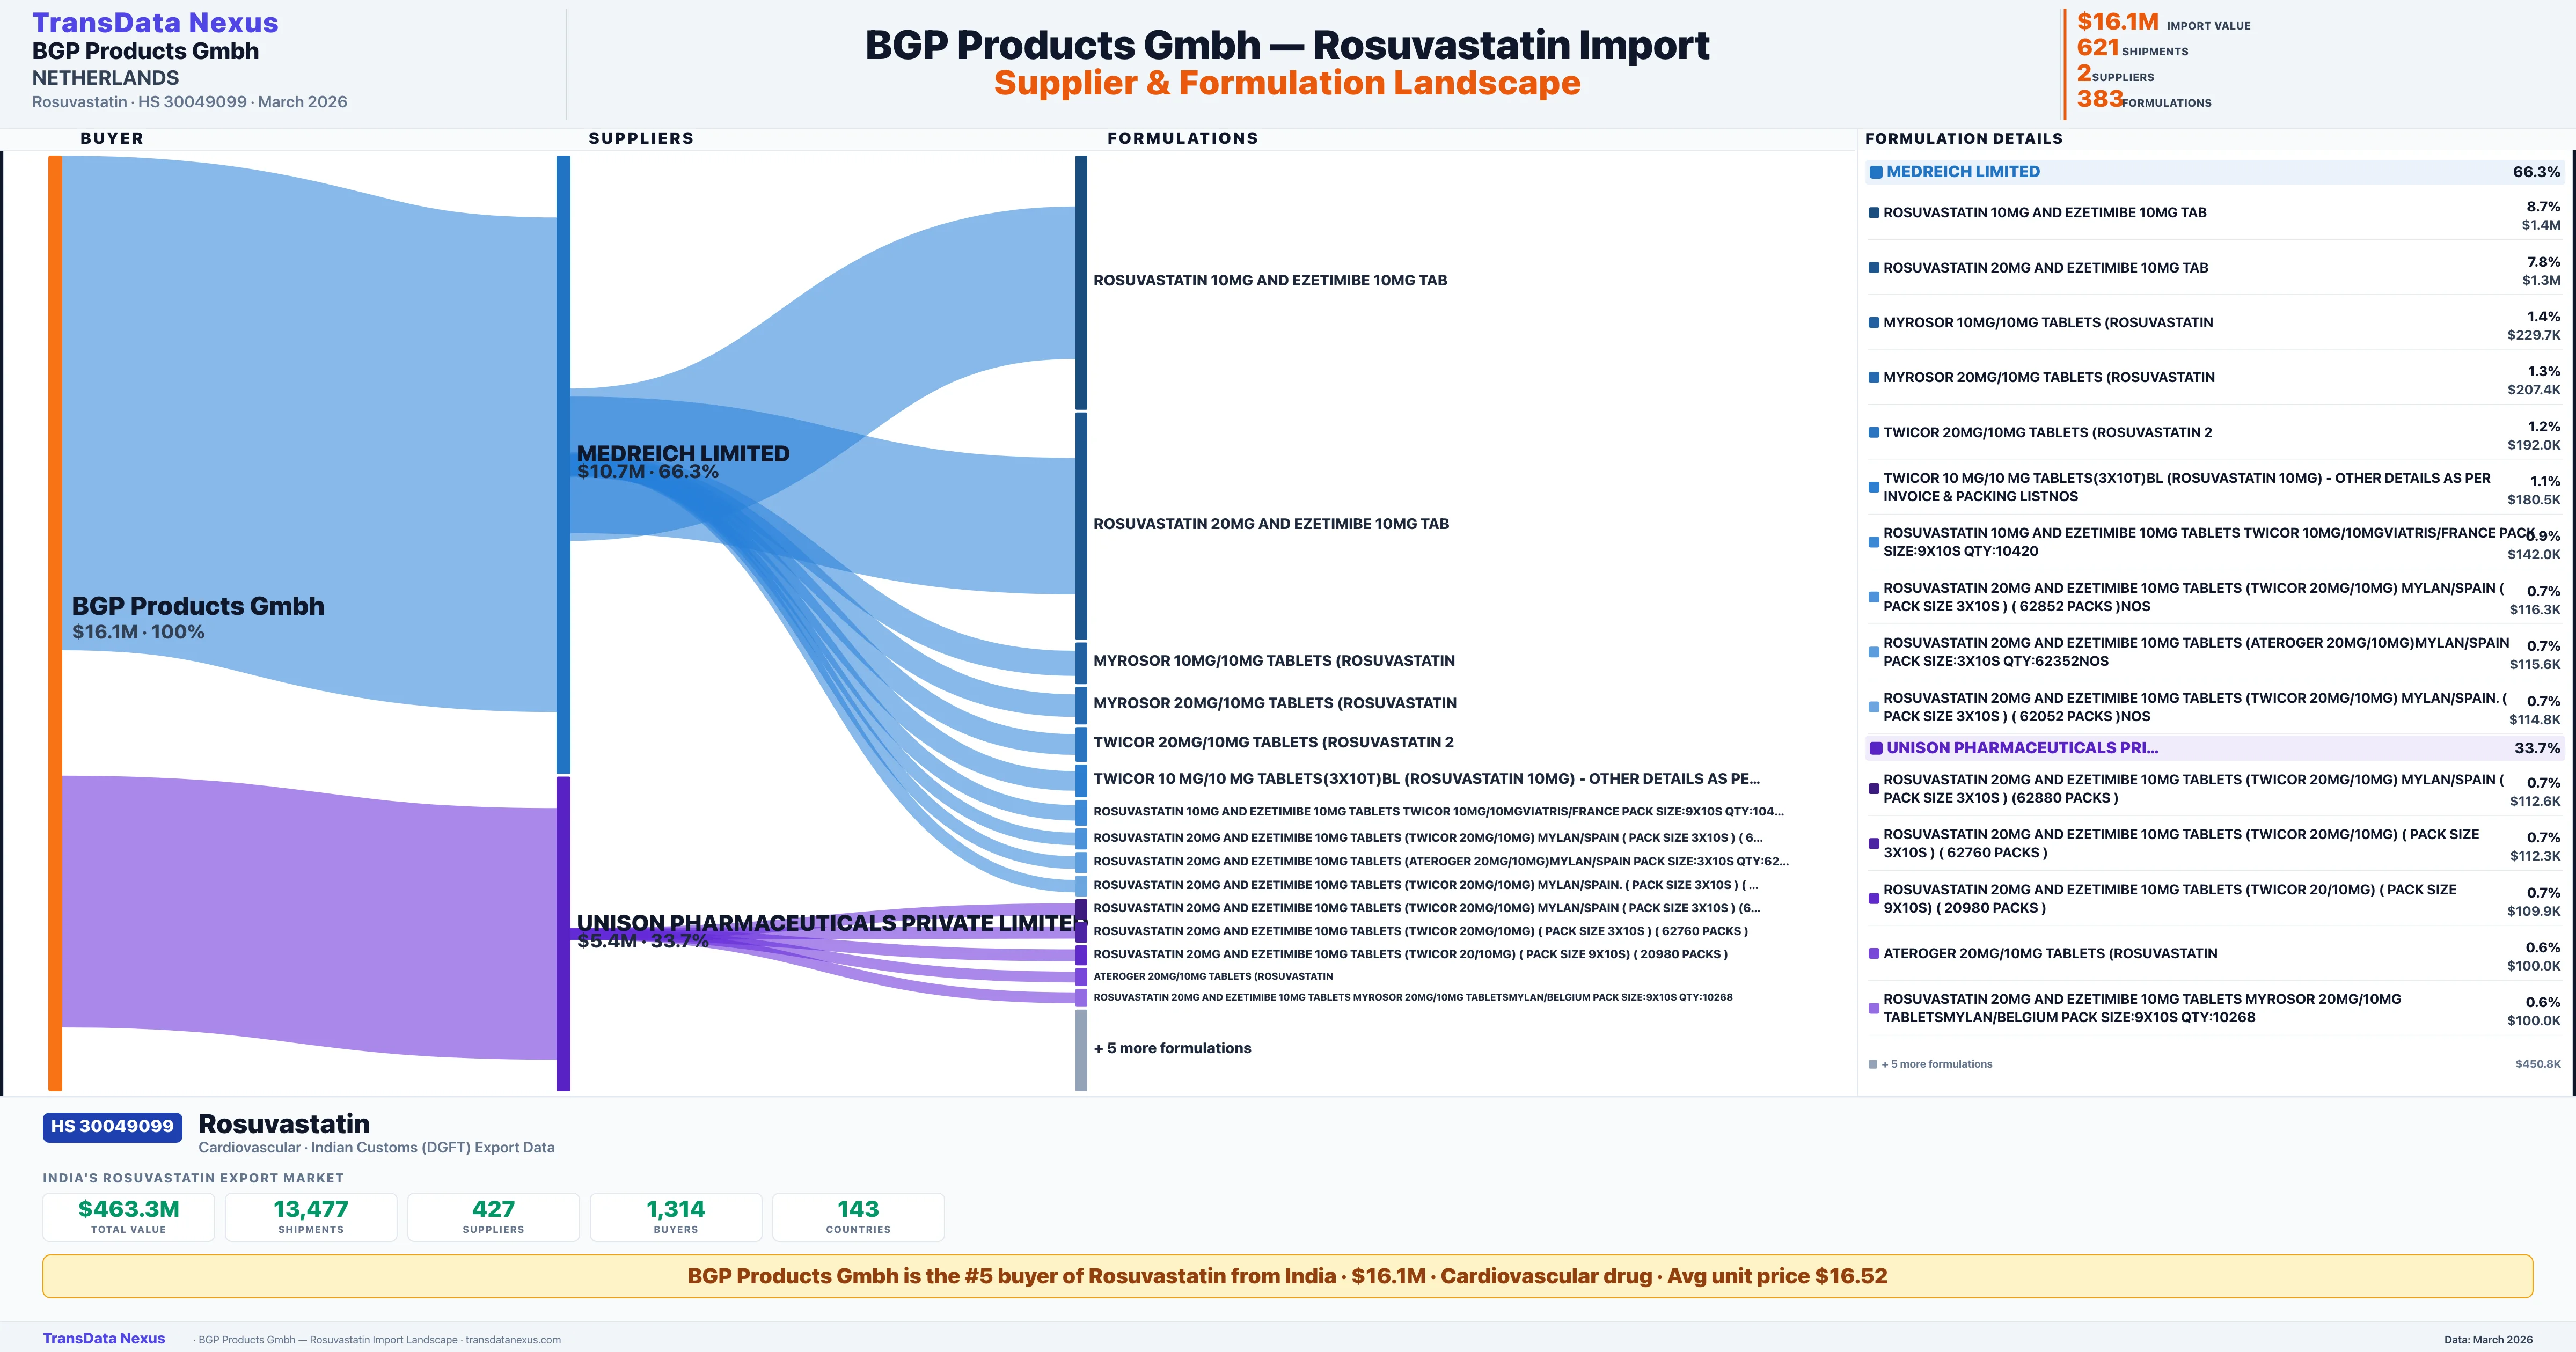Image resolution: width=2576 pixels, height=1352 pixels.
Task: Click the TWICOR 20MG/10MG legend square icon
Action: [x=1874, y=433]
